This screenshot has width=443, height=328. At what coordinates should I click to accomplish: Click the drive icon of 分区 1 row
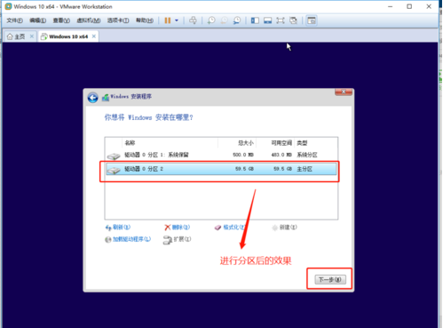[x=114, y=156]
